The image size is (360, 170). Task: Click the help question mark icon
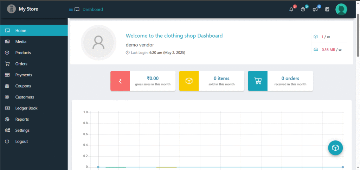point(303,10)
